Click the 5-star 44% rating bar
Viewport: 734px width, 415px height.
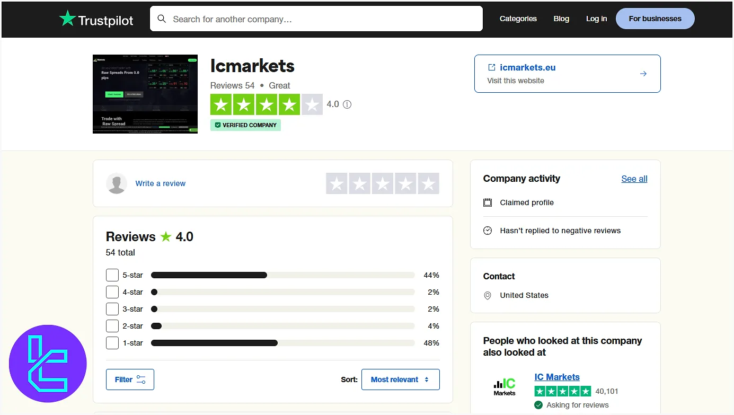coord(283,275)
